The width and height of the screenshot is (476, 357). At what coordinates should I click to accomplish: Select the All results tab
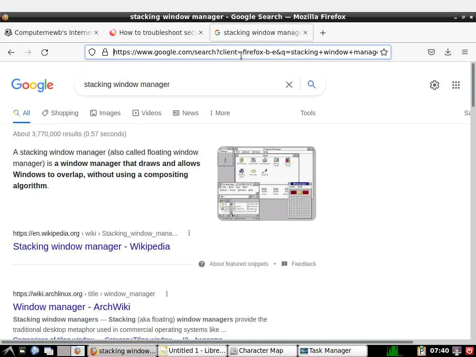click(x=21, y=113)
